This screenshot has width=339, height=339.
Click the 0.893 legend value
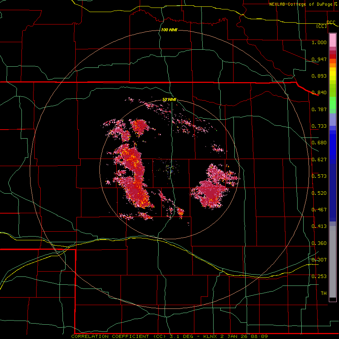point(319,76)
